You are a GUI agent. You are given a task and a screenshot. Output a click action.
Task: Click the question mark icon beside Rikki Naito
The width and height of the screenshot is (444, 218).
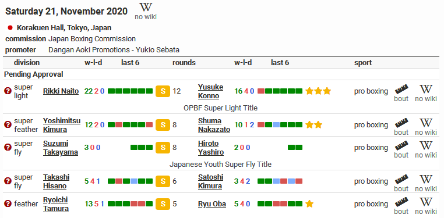8,91
